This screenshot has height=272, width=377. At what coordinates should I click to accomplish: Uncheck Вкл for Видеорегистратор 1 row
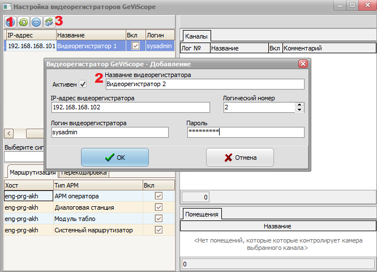[x=135, y=45]
